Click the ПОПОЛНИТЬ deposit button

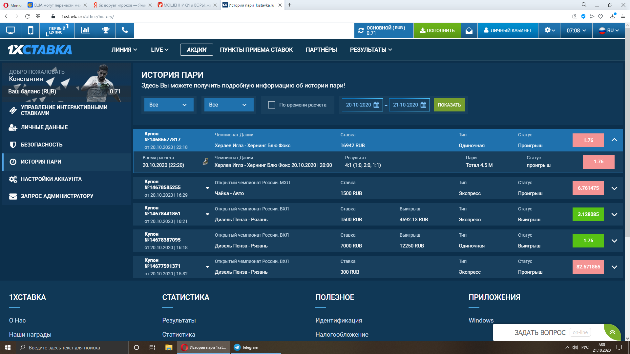437,30
